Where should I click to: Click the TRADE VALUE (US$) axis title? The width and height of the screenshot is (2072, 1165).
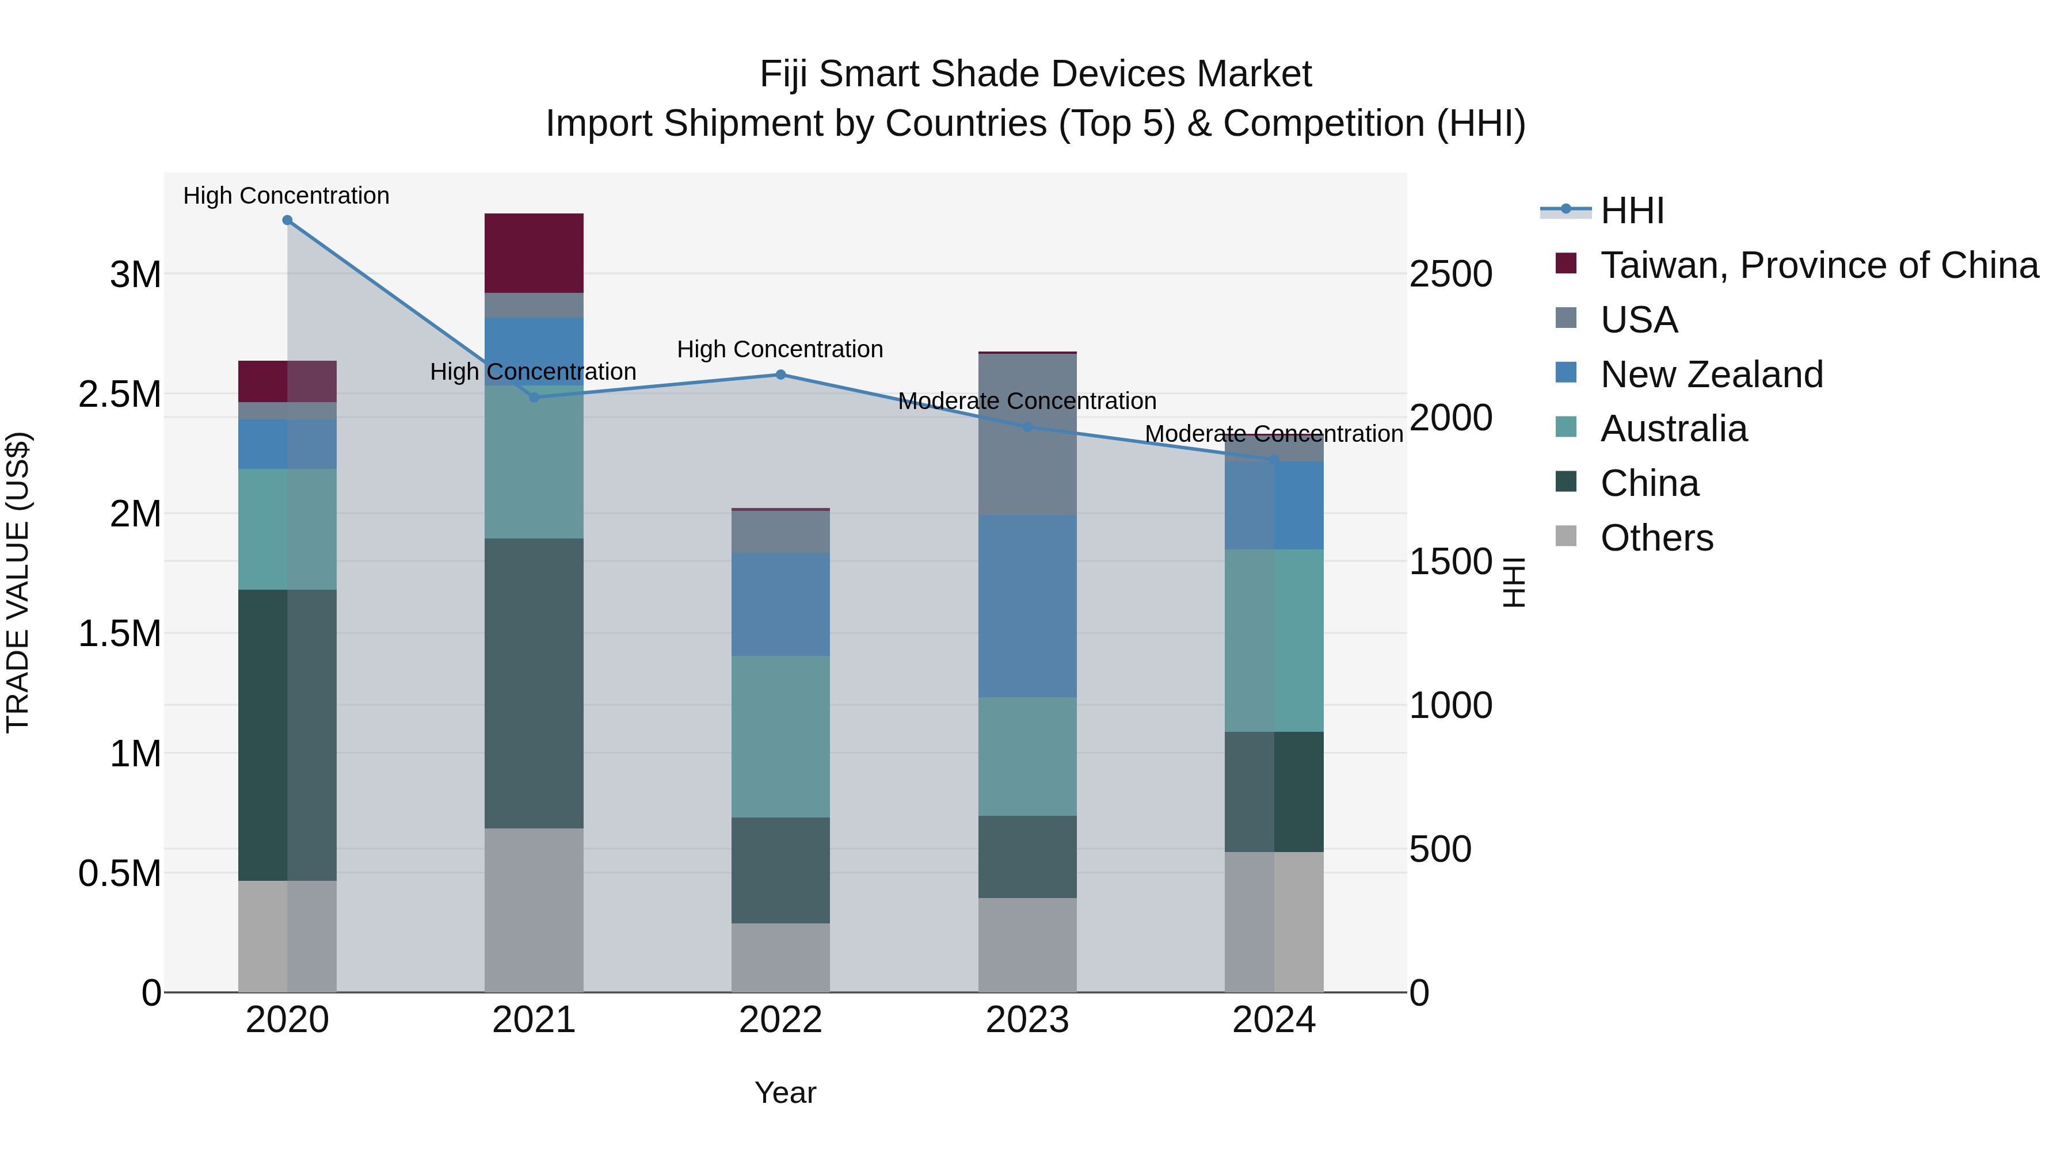point(18,583)
